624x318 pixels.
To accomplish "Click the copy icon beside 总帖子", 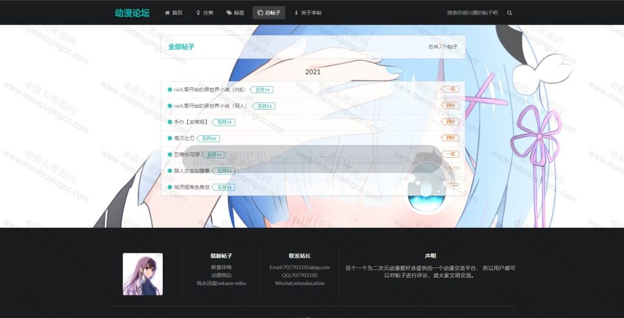I will [x=260, y=13].
